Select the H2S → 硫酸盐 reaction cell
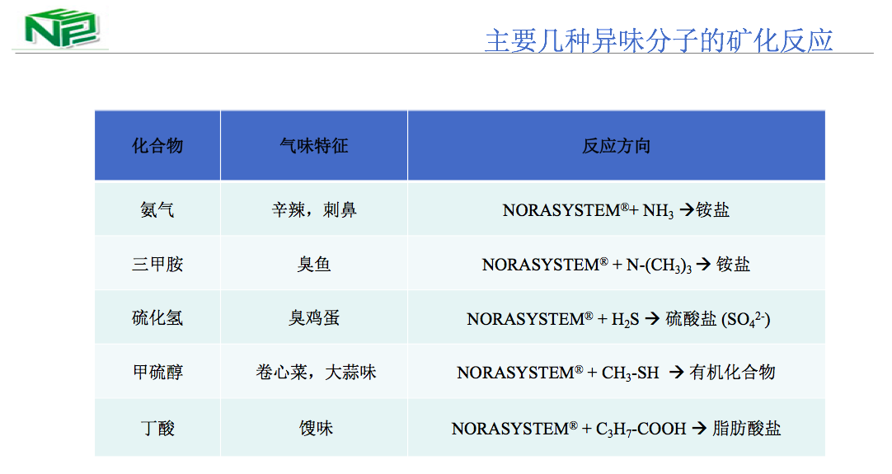 (x=617, y=317)
